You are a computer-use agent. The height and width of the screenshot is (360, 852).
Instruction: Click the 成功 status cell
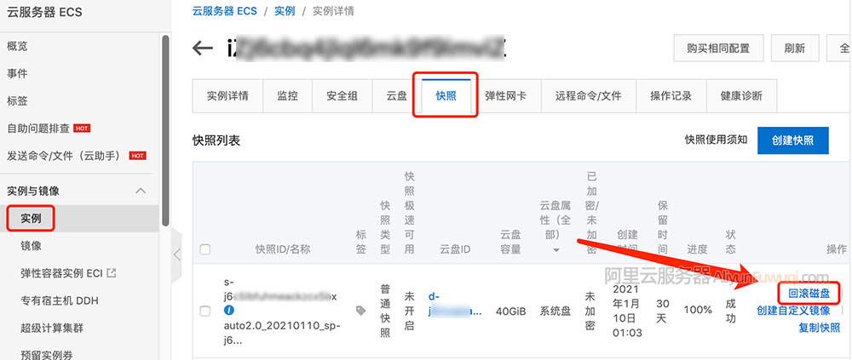click(731, 311)
